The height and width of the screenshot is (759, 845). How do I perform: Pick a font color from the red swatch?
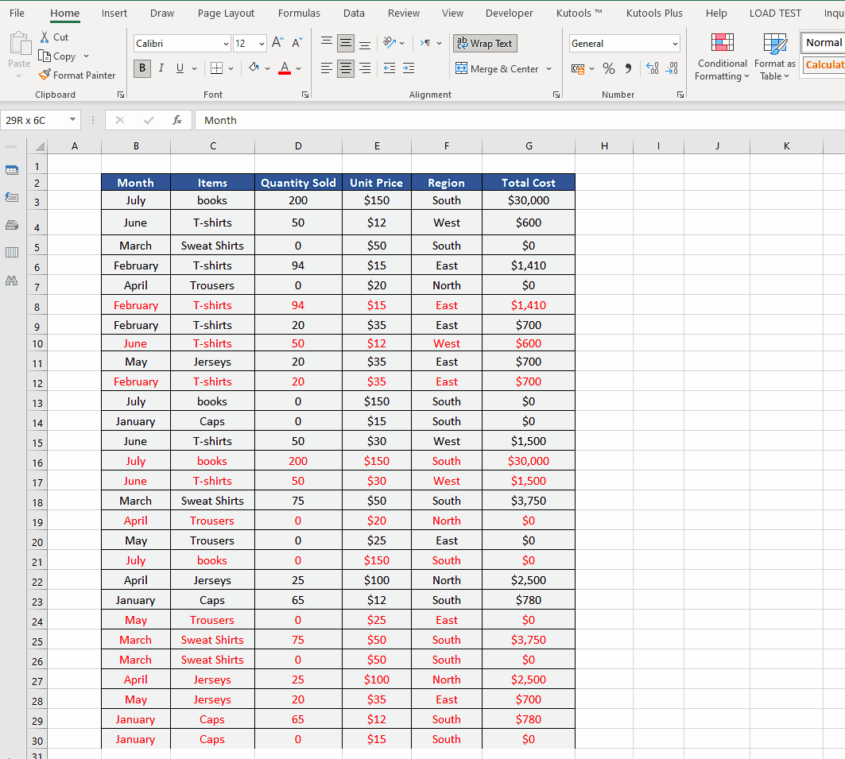[x=284, y=68]
